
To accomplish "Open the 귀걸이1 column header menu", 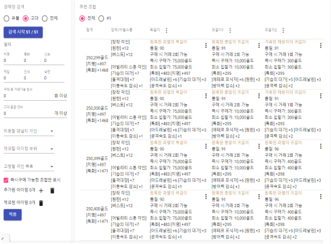I will click(230, 30).
